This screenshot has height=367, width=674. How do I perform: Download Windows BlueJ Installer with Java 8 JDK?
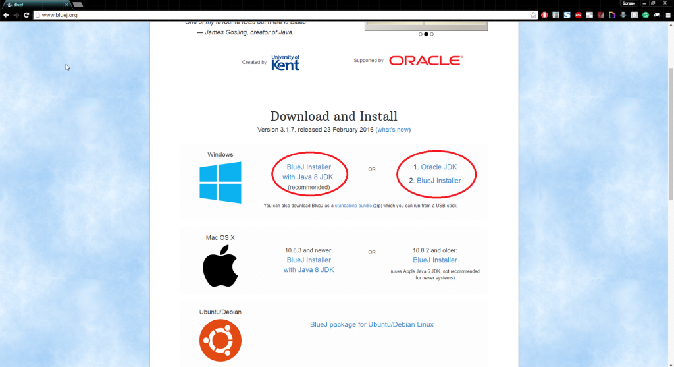pyautogui.click(x=308, y=172)
